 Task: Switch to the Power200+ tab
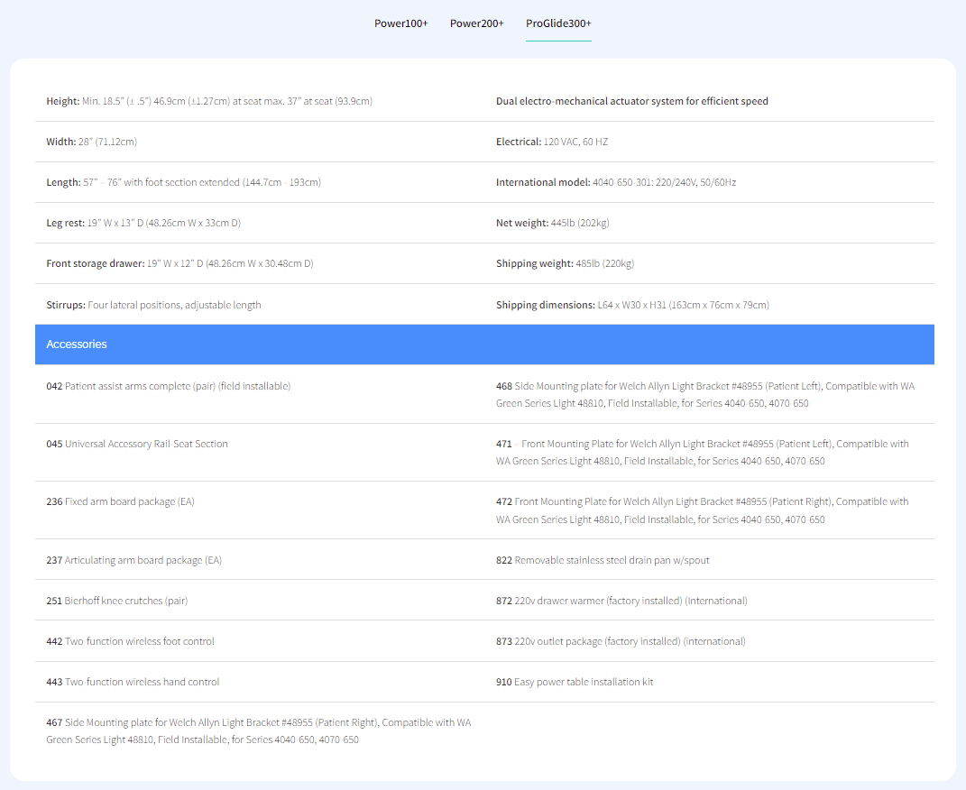tap(476, 23)
